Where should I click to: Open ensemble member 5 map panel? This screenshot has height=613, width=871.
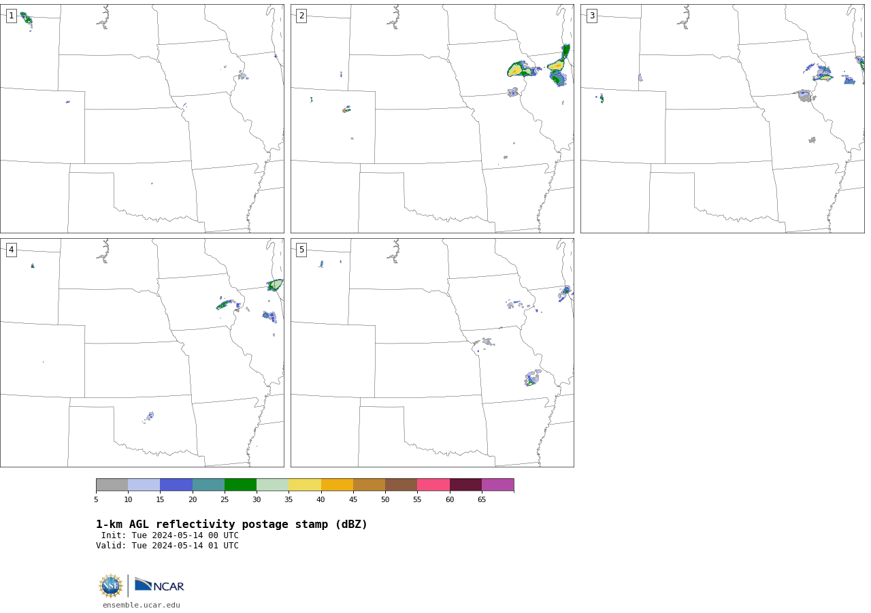(x=432, y=352)
